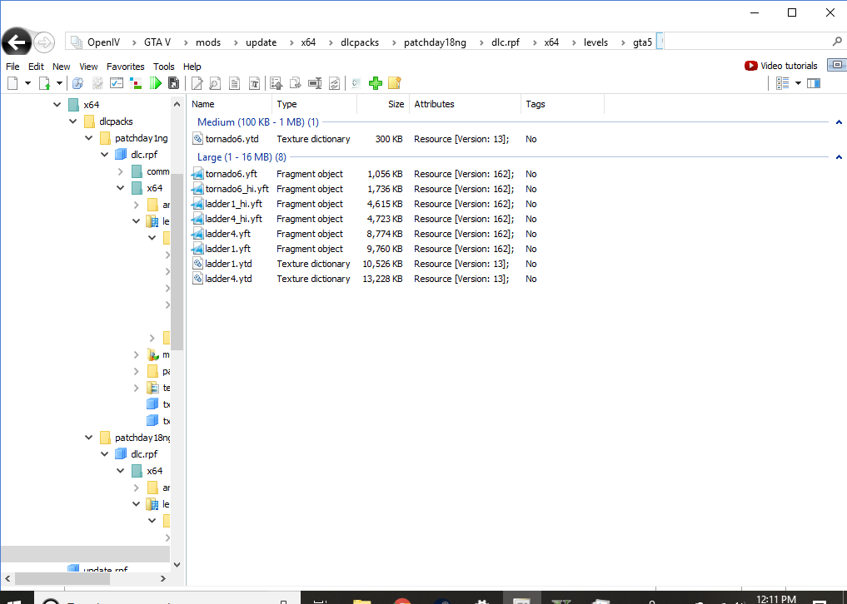847x604 pixels.
Task: Collapse the dlcpacks tree node
Action: pyautogui.click(x=73, y=121)
